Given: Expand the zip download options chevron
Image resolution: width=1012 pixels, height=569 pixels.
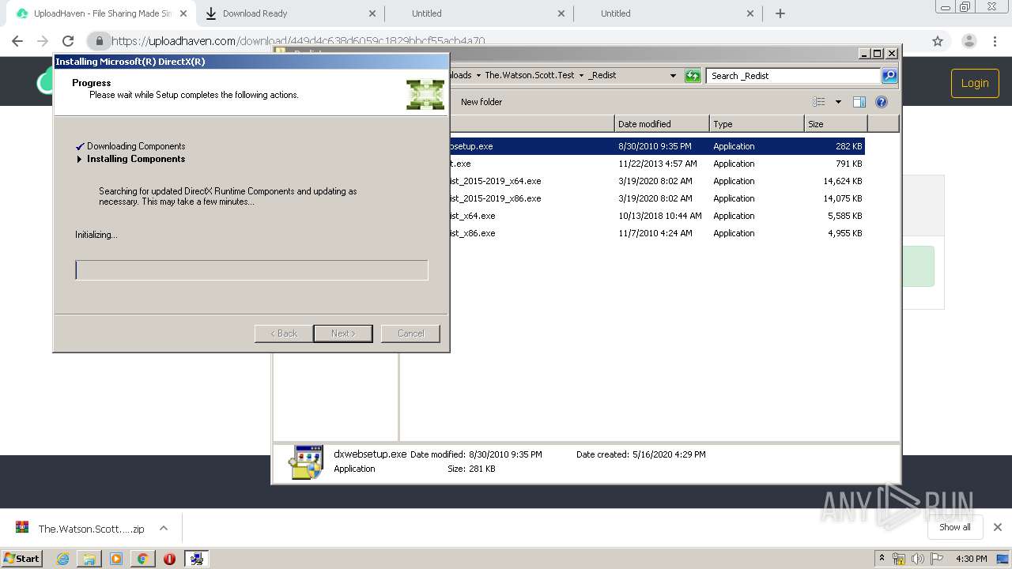Looking at the screenshot, I should (x=164, y=528).
